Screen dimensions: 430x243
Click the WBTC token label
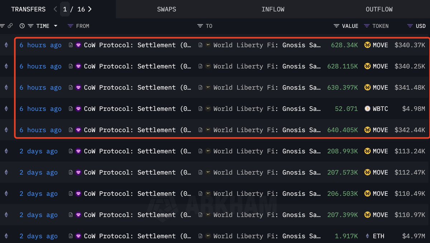click(x=380, y=109)
